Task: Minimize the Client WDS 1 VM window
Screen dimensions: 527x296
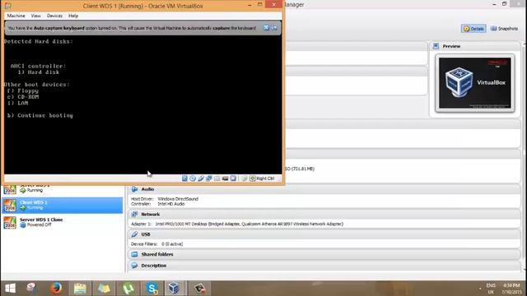Action: (250, 5)
